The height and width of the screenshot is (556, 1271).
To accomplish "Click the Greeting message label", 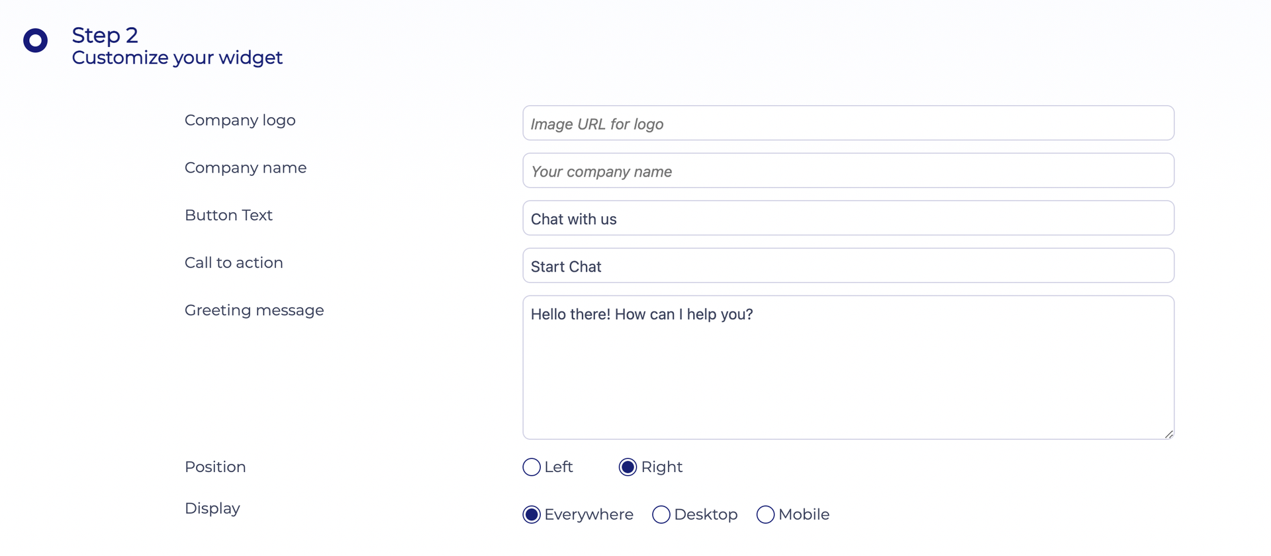I will 254,311.
